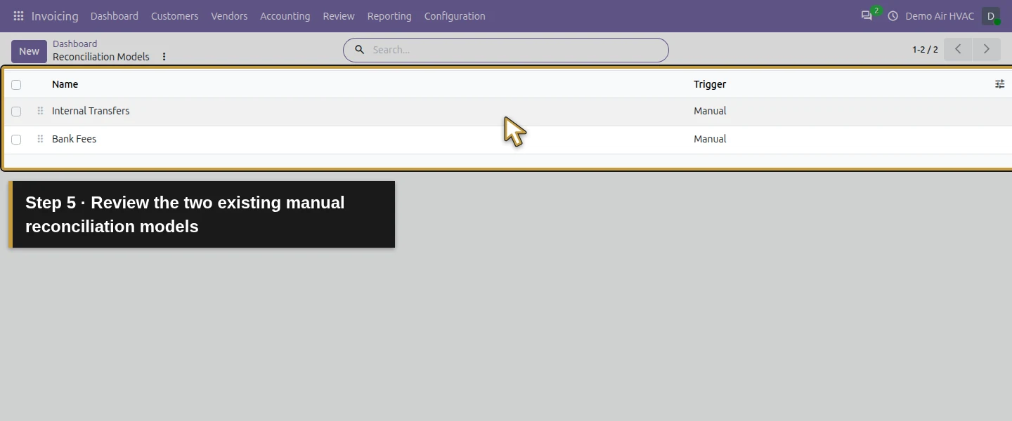
Task: Click the 1-2 / 2 pager counter
Action: click(x=925, y=50)
